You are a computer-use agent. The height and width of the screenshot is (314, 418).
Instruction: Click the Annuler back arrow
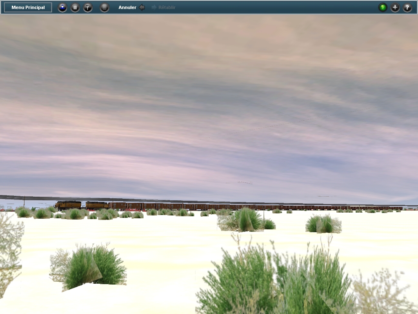coord(142,7)
